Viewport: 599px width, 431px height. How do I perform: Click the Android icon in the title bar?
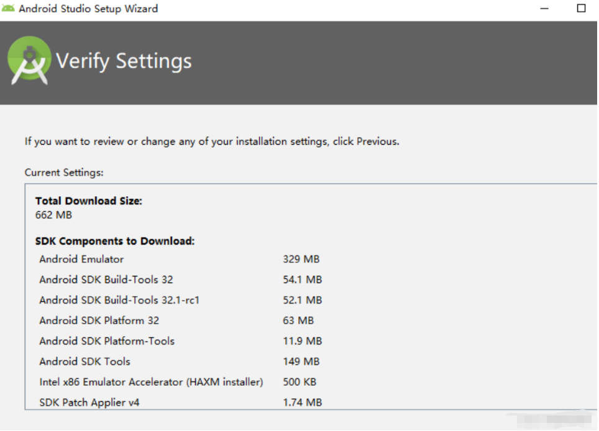pos(9,9)
